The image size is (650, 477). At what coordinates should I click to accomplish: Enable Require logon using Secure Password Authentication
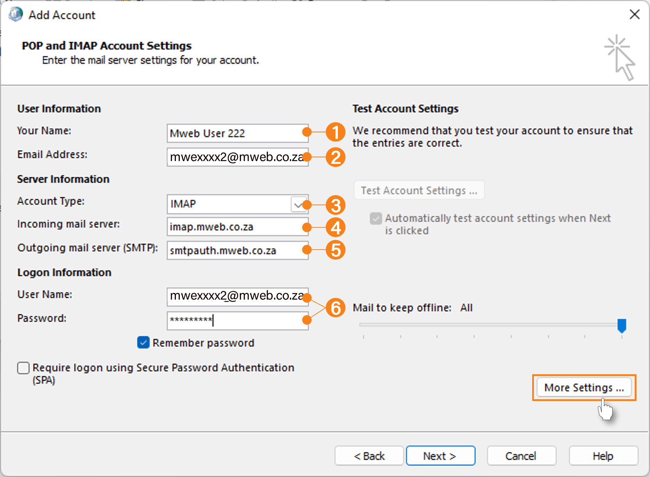(x=23, y=368)
